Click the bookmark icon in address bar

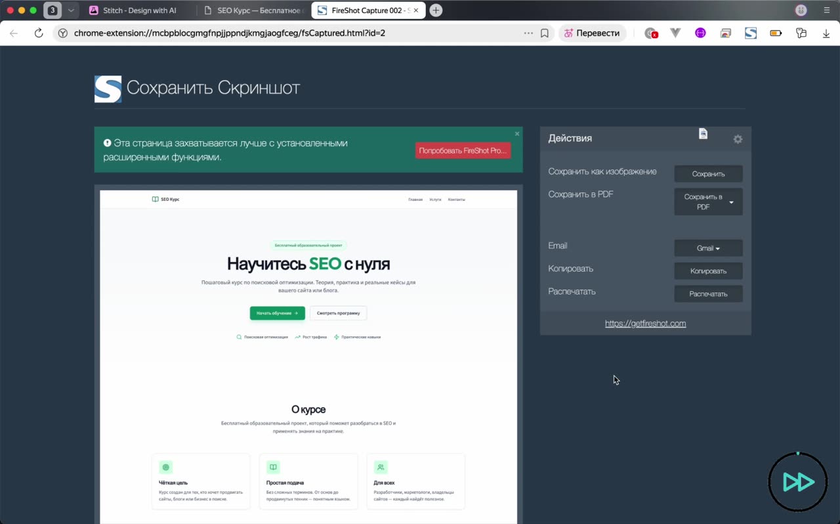545,33
